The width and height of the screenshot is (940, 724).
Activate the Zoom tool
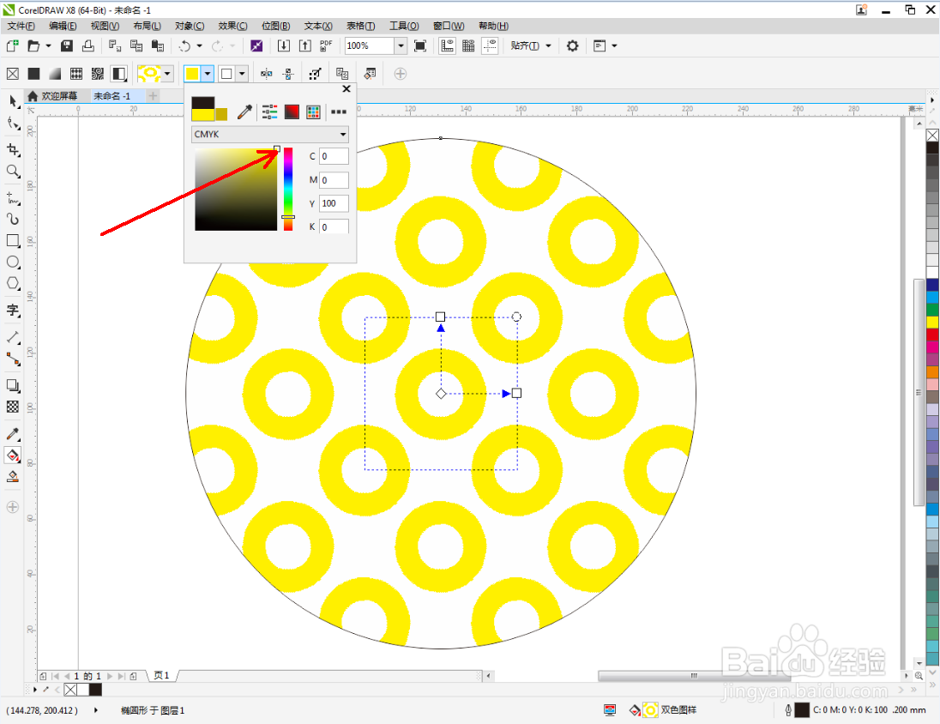(x=13, y=172)
